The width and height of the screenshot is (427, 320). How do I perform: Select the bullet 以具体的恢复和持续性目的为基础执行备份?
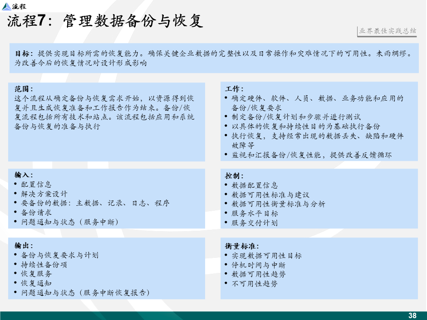pyautogui.click(x=306, y=126)
